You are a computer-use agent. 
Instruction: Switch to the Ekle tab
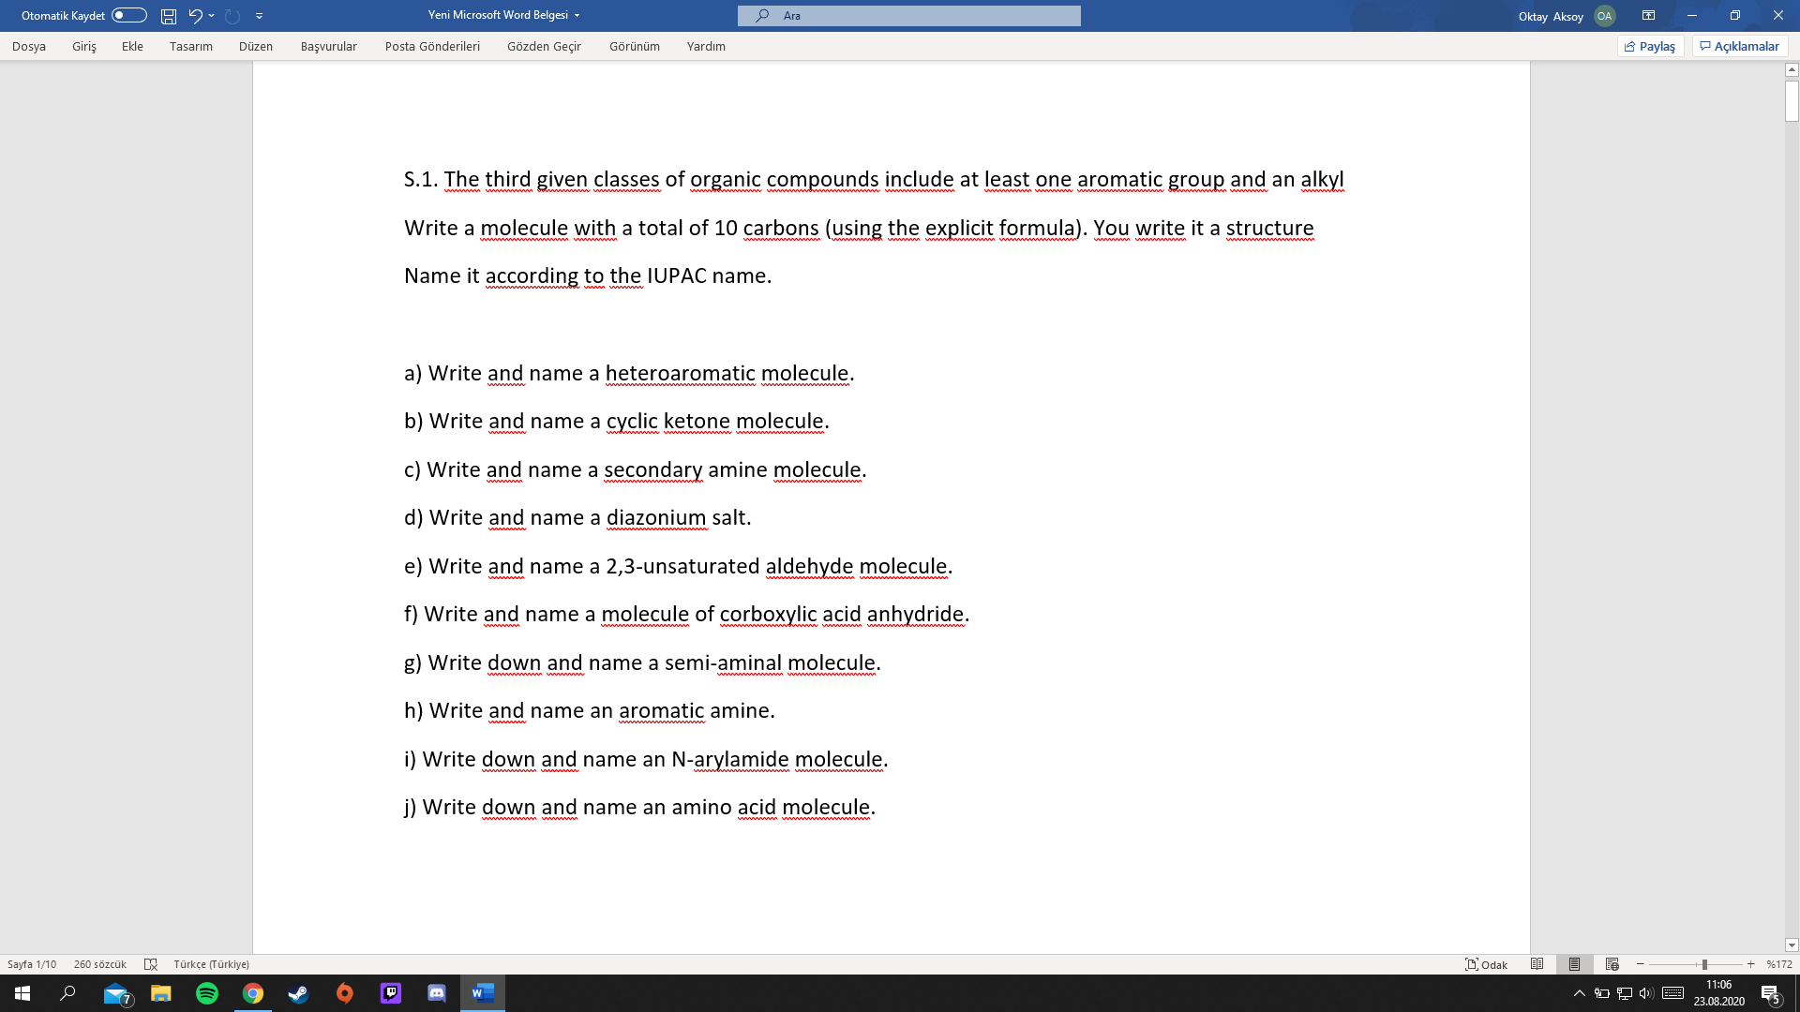pyautogui.click(x=132, y=46)
